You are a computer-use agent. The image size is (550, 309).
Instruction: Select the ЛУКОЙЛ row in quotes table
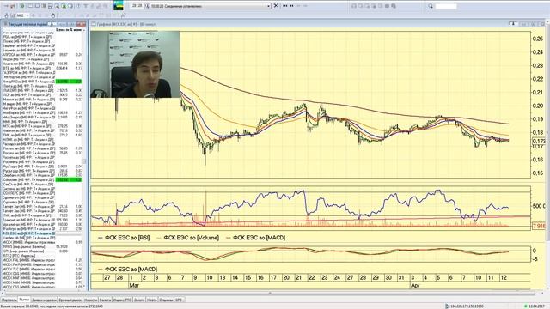(42, 90)
